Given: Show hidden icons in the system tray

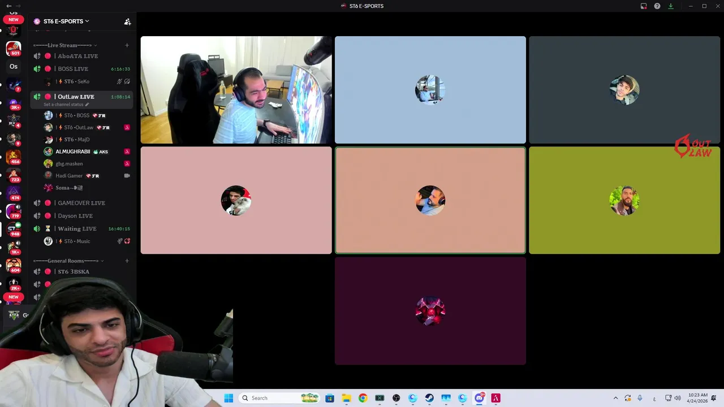Looking at the screenshot, I should [x=615, y=398].
